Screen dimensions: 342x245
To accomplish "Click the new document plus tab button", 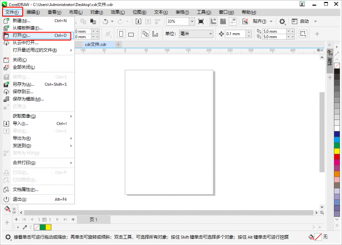I will click(x=118, y=44).
